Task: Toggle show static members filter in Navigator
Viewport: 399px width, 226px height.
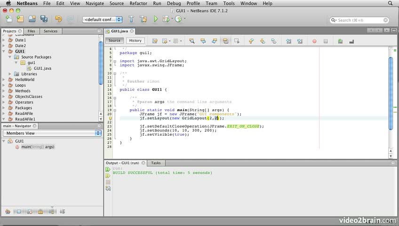Action: (30, 211)
